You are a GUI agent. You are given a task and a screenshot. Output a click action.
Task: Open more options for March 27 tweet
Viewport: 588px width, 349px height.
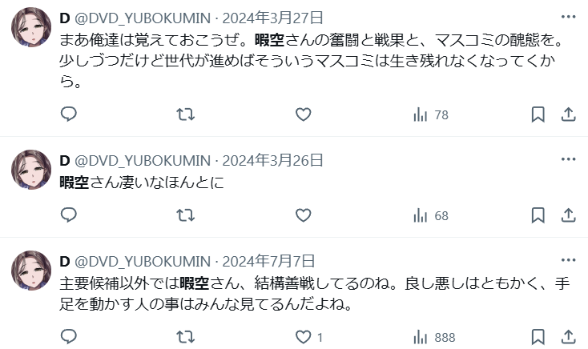(568, 17)
